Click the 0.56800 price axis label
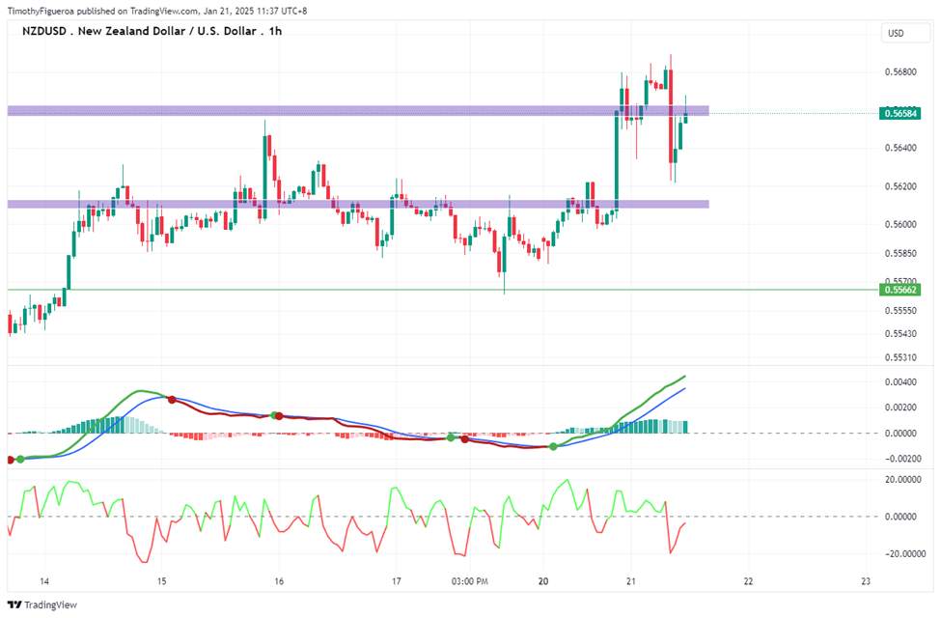 pos(900,72)
